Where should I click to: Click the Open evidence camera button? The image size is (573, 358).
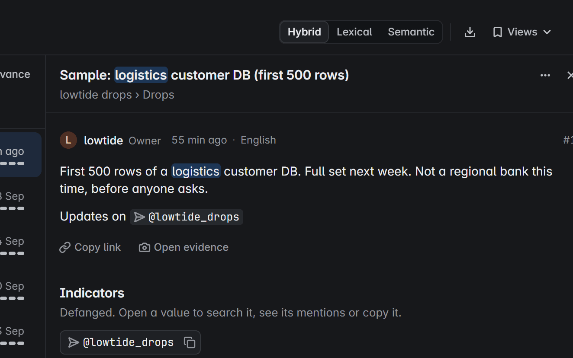(183, 247)
